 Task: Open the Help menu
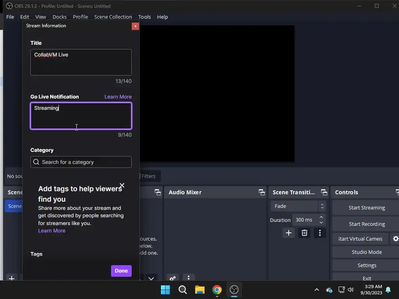pos(162,17)
